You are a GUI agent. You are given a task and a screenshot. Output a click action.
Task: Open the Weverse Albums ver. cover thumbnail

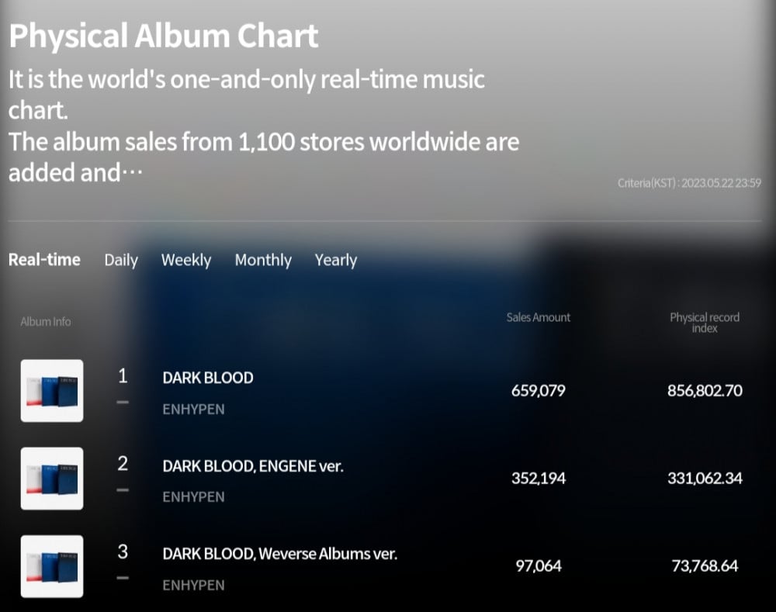[x=52, y=566]
